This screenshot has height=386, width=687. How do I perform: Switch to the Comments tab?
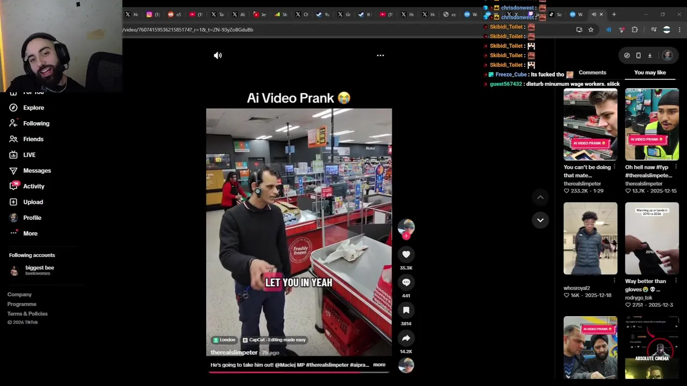593,72
